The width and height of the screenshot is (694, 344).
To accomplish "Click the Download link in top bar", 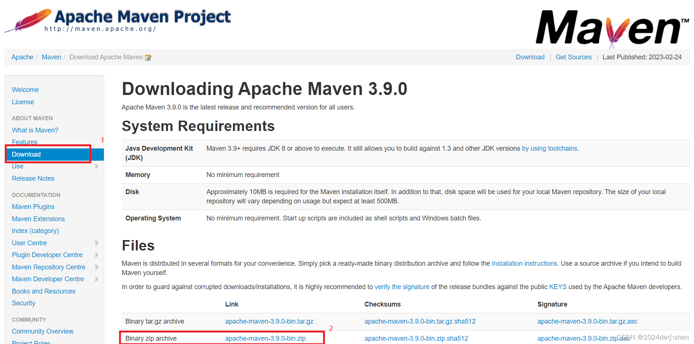I will pyautogui.click(x=530, y=57).
